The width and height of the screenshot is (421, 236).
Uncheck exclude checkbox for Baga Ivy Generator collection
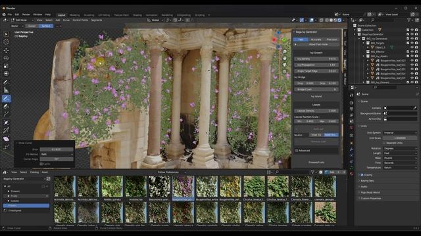[408, 34]
